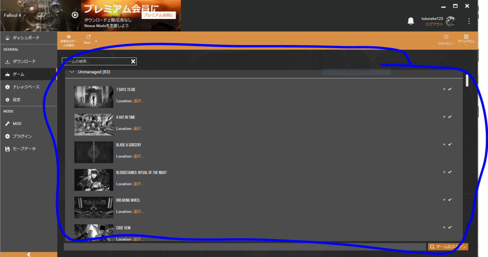Click 選択... location for Blade & Sorcery
This screenshot has height=257, width=488.
pyautogui.click(x=139, y=156)
